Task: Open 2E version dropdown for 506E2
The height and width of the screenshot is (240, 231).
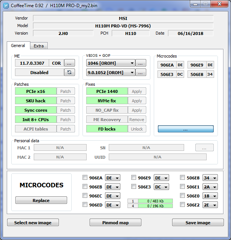Action: point(210,205)
